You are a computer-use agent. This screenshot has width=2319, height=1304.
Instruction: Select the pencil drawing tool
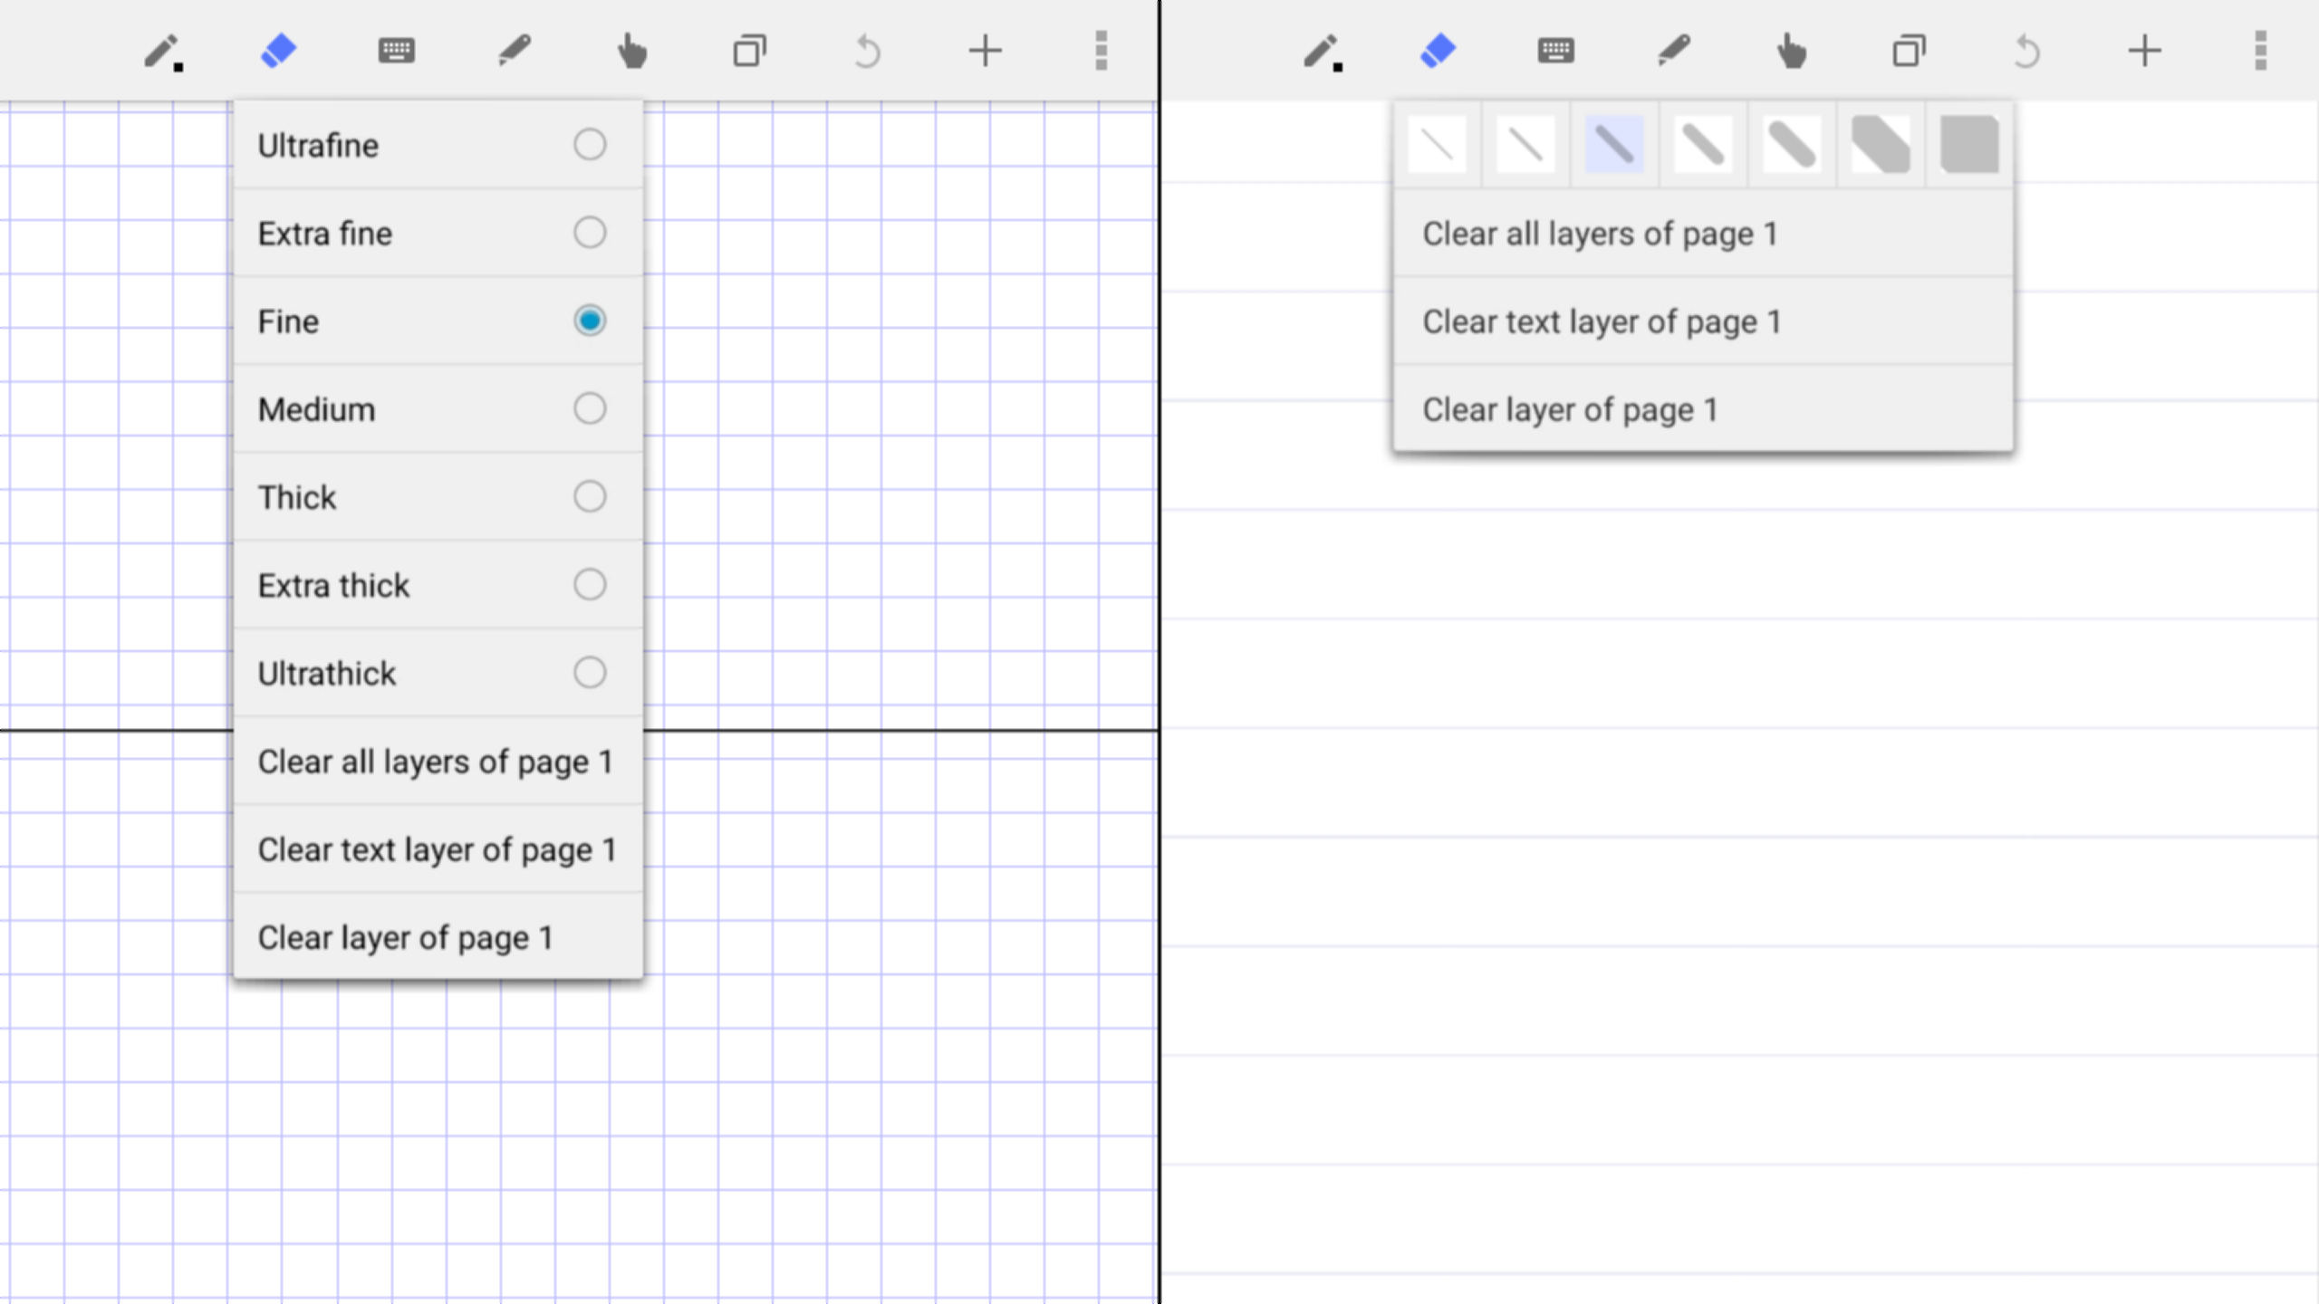click(161, 52)
